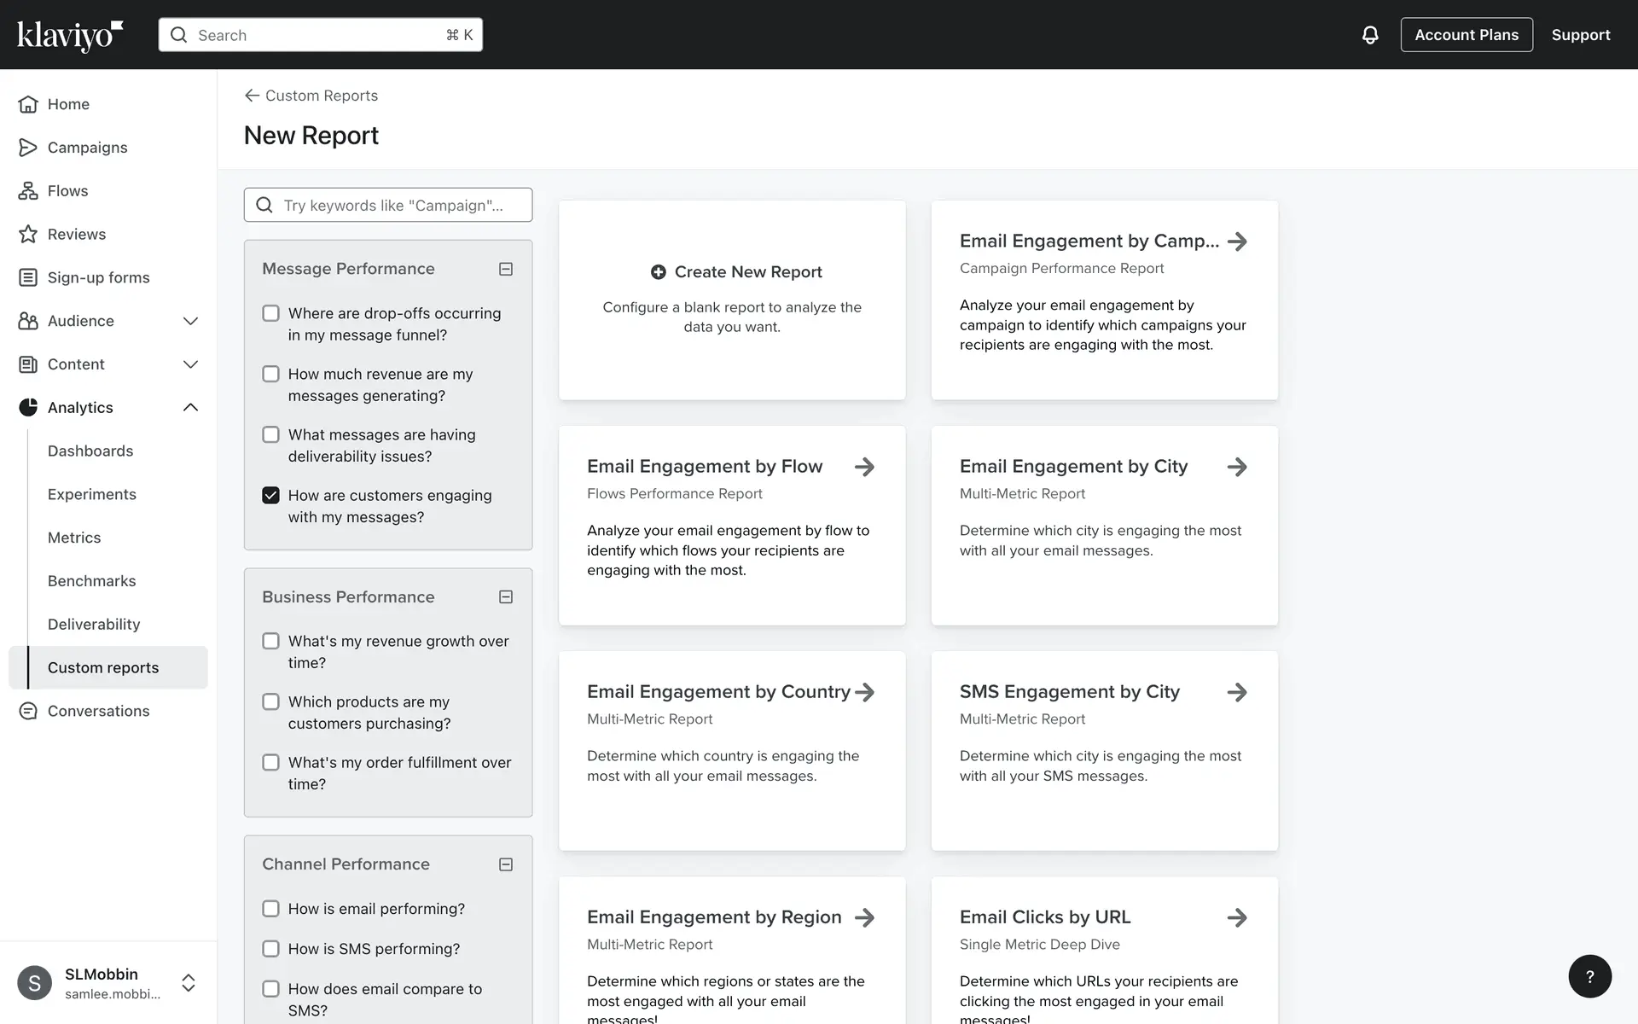Click the Conversations chat bubble icon

[28, 711]
